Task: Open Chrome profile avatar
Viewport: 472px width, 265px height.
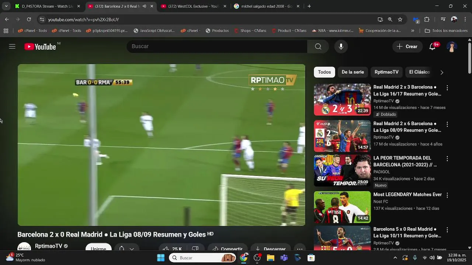Action: (454, 20)
